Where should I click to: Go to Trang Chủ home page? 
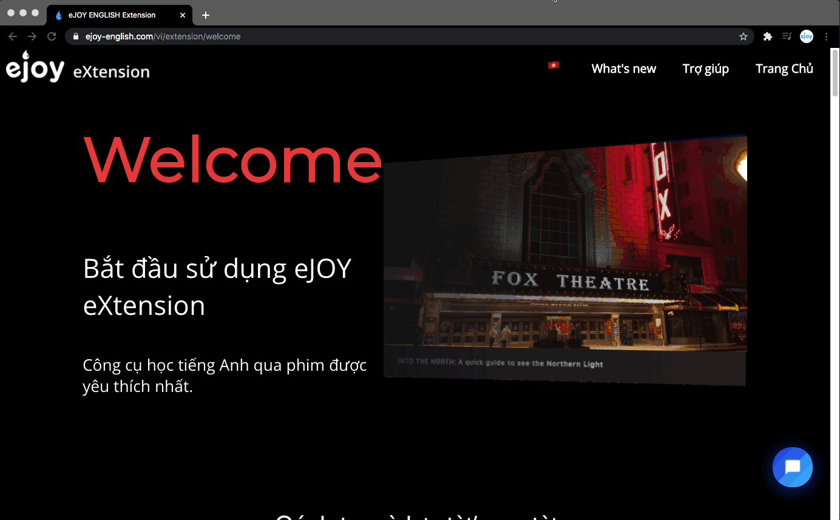click(784, 69)
